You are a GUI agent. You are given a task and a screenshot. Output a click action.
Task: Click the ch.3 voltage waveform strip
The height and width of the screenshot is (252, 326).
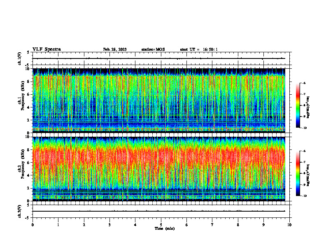pyautogui.click(x=161, y=211)
